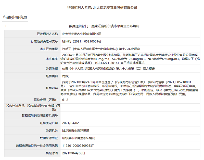Click the 罚款金额（万元） label
Image resolution: width=204 pixels, height=160 pixels.
(46, 100)
